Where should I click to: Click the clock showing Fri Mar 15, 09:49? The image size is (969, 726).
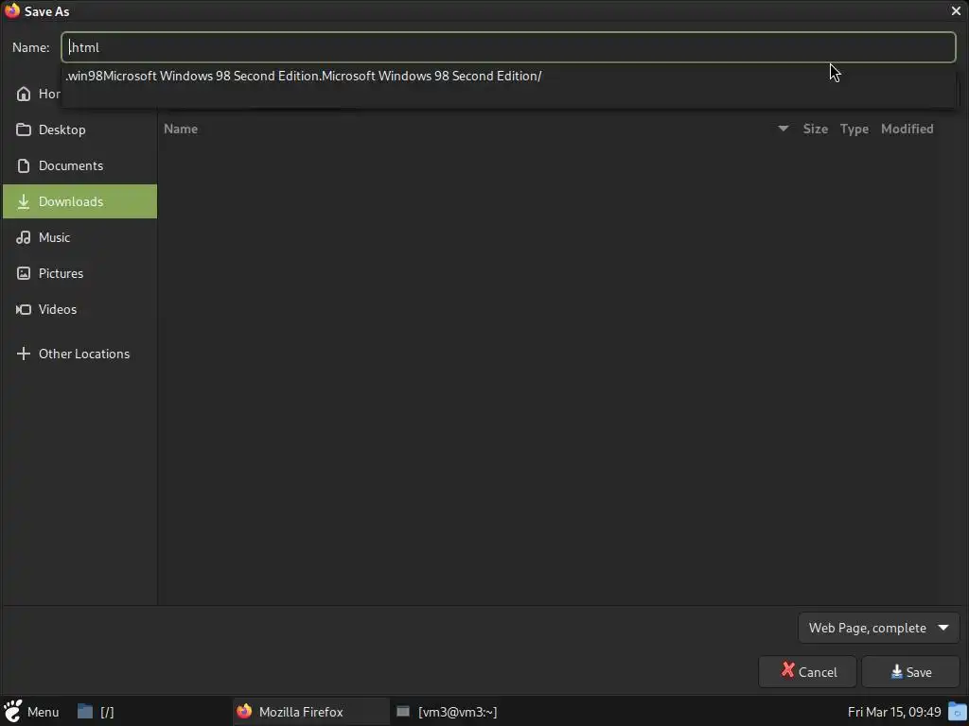[894, 712]
